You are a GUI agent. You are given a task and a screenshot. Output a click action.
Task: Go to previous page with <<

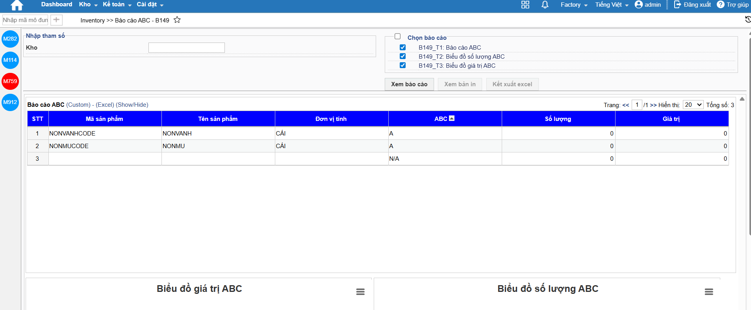626,105
